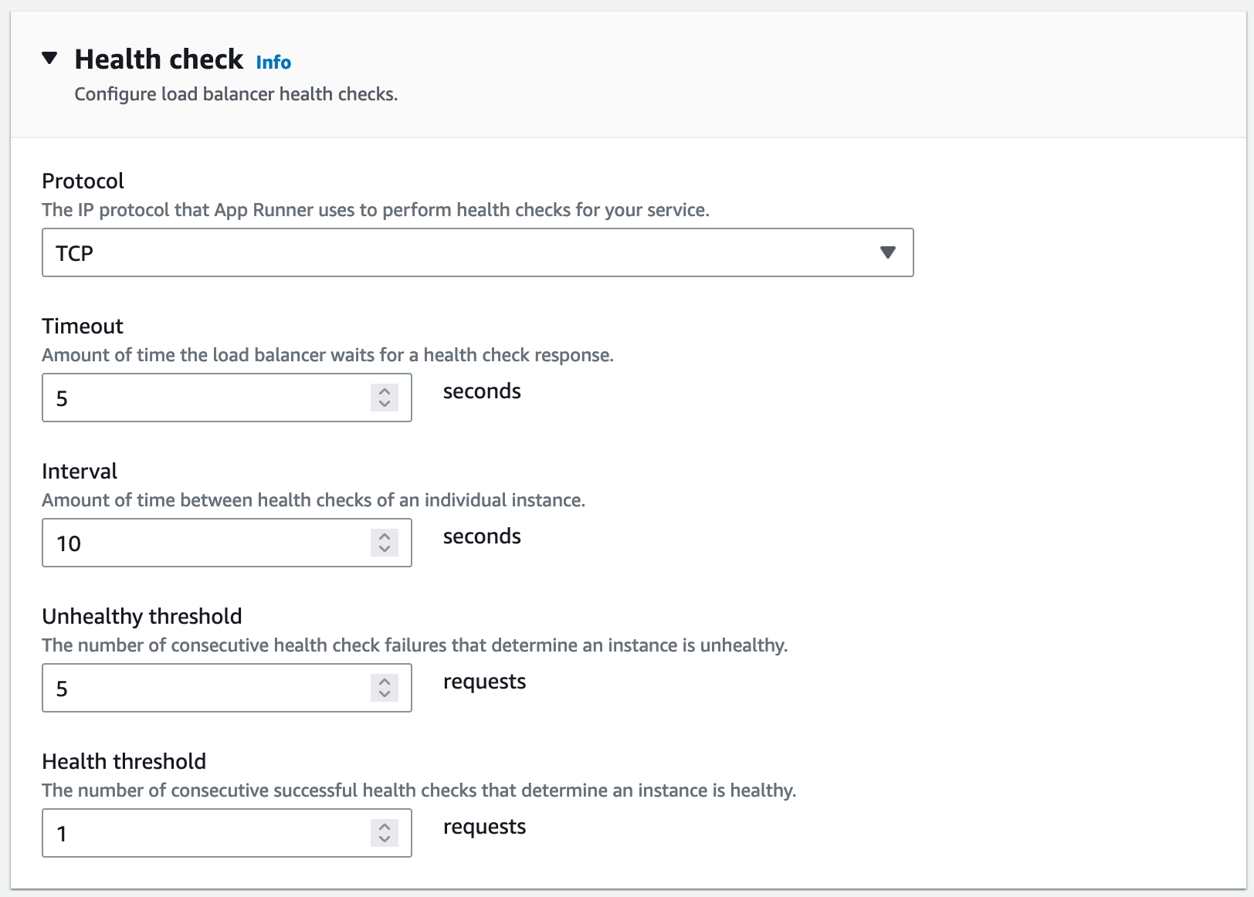This screenshot has height=897, width=1254.
Task: Click inside the Health threshold field
Action: coord(193,833)
